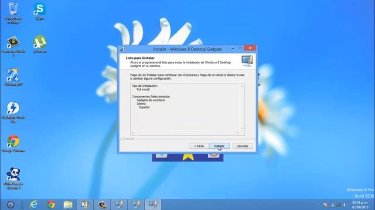This screenshot has width=375, height=210.
Task: Click the KJ app taskbar icon
Action: click(x=85, y=204)
